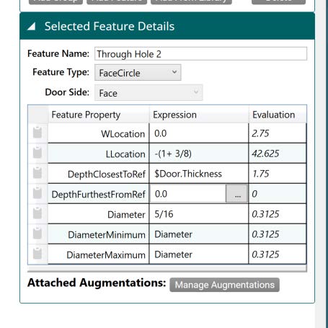Screen dimensions: 328x328
Task: Click the DiameterMaximum property name
Action: coord(106,255)
